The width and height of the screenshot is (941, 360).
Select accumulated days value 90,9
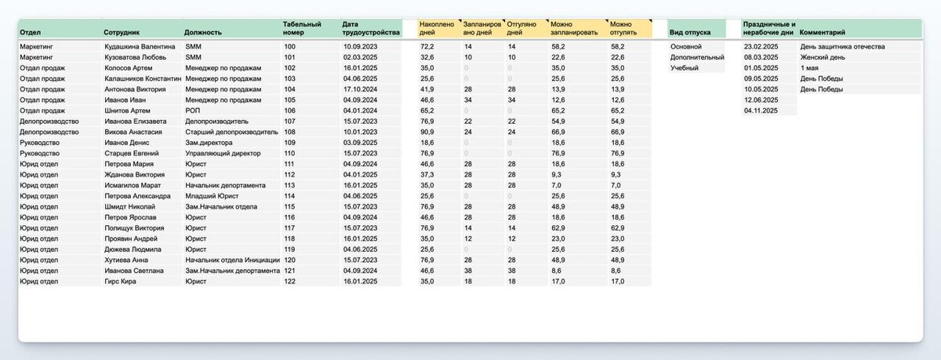[x=427, y=132]
